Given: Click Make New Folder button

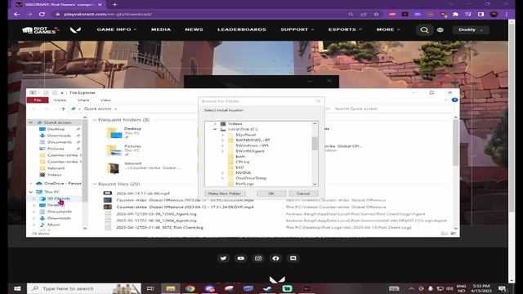Looking at the screenshot, I should pos(224,194).
